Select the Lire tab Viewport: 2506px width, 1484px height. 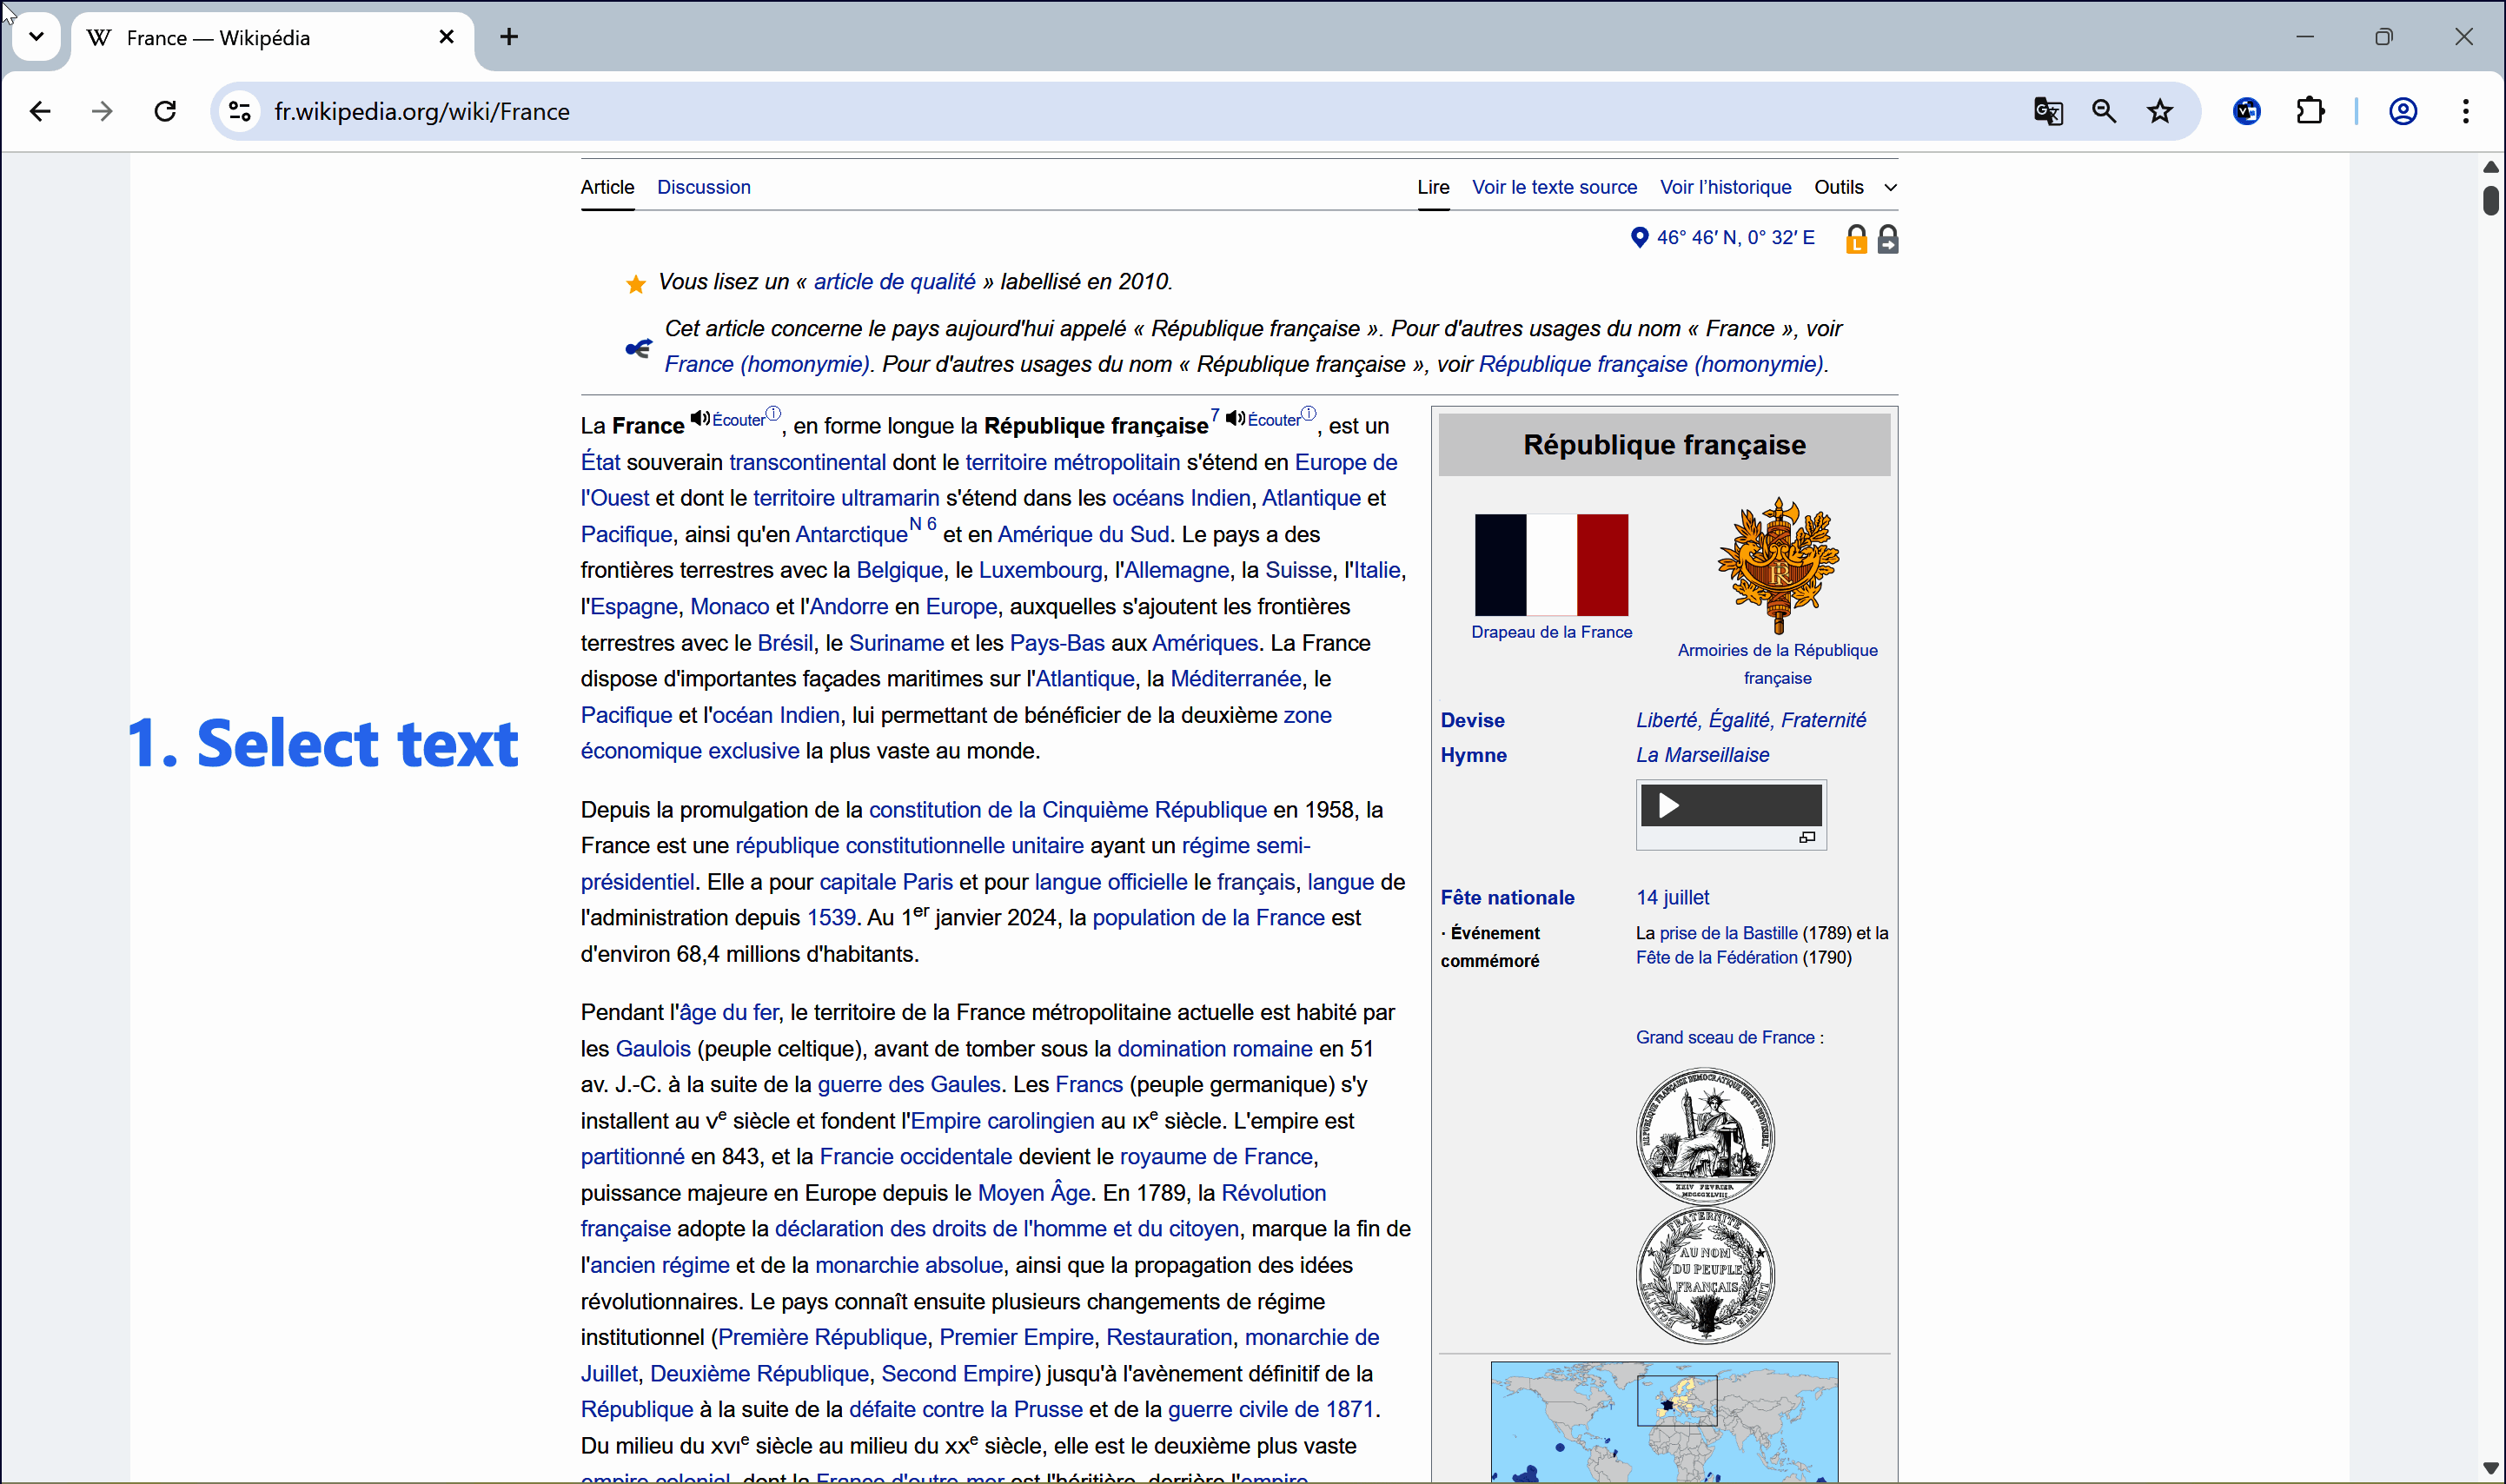point(1433,187)
